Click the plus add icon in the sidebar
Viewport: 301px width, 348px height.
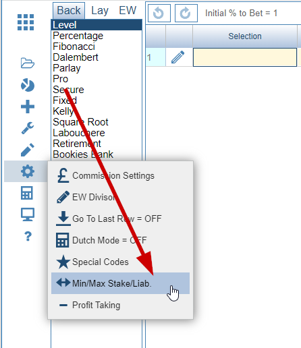click(28, 107)
